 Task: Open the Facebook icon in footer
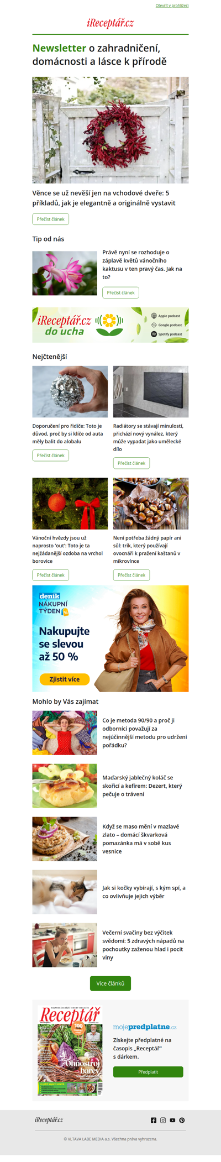pos(154,1120)
